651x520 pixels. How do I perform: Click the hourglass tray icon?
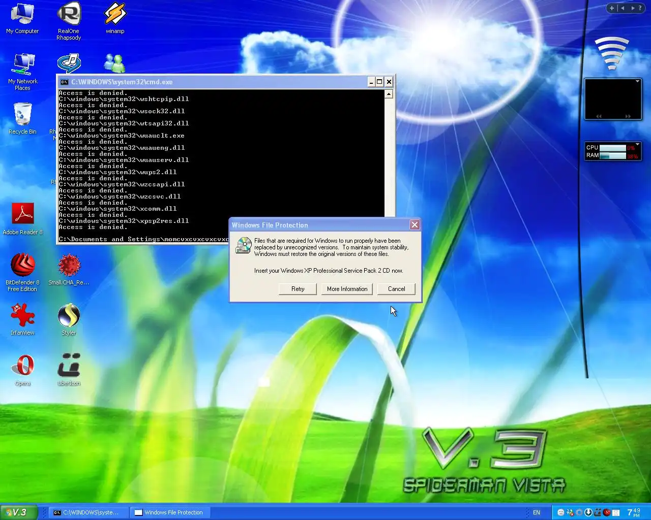(616, 512)
